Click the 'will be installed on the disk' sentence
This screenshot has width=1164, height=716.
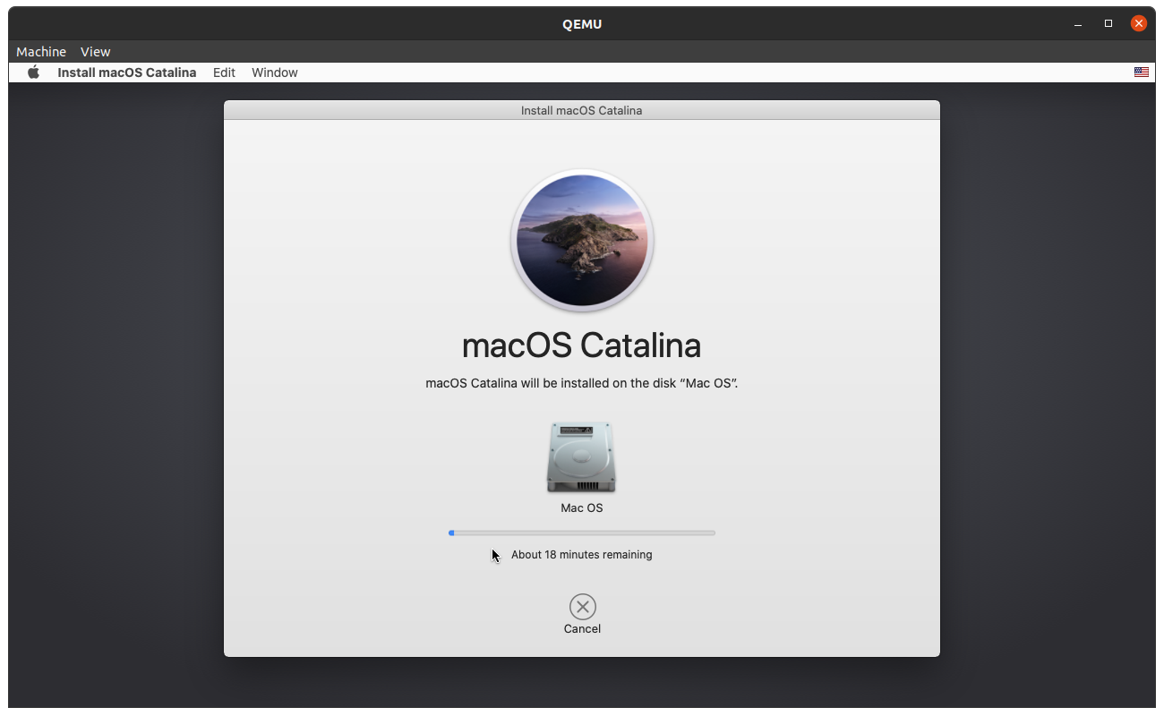[582, 383]
